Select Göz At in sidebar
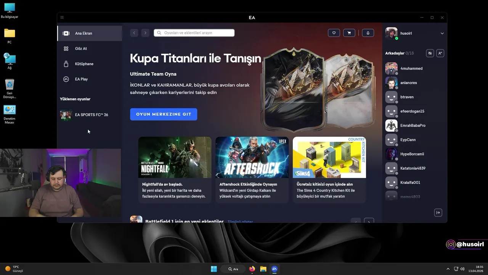This screenshot has height=275, width=488. pyautogui.click(x=90, y=49)
